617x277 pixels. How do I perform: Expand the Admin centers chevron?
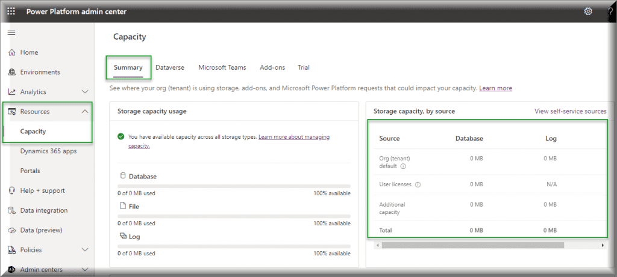coord(84,270)
